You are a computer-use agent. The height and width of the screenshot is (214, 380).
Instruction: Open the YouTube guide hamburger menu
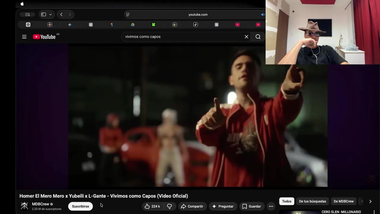tap(24, 37)
